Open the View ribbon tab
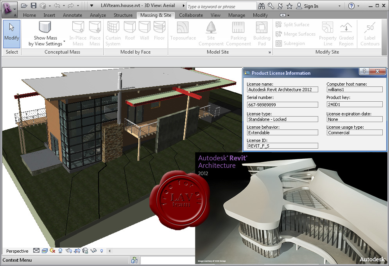The width and height of the screenshot is (389, 266). pyautogui.click(x=215, y=15)
